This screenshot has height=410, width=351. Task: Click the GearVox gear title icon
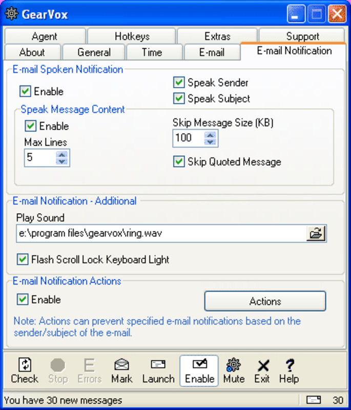[12, 14]
